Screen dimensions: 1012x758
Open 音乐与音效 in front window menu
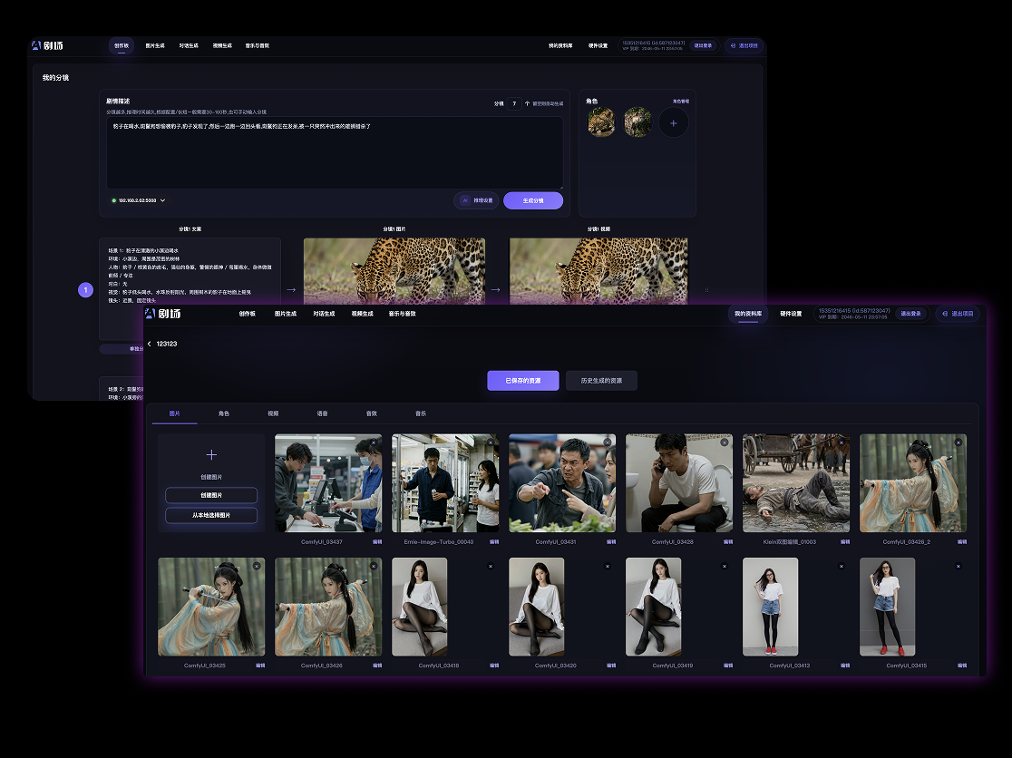[x=402, y=314]
